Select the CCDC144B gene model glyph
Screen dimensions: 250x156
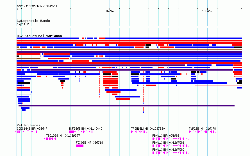[26, 132]
